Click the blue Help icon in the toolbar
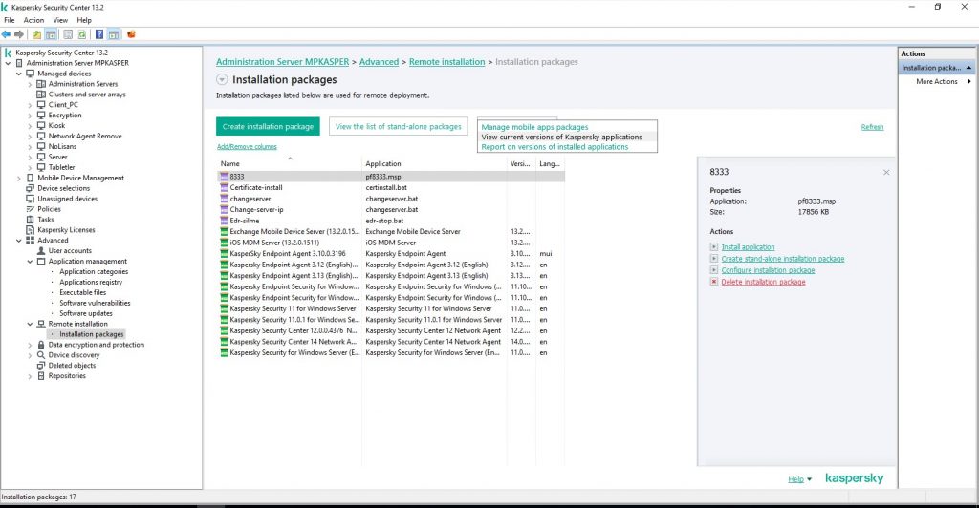The width and height of the screenshot is (979, 508). 98,34
